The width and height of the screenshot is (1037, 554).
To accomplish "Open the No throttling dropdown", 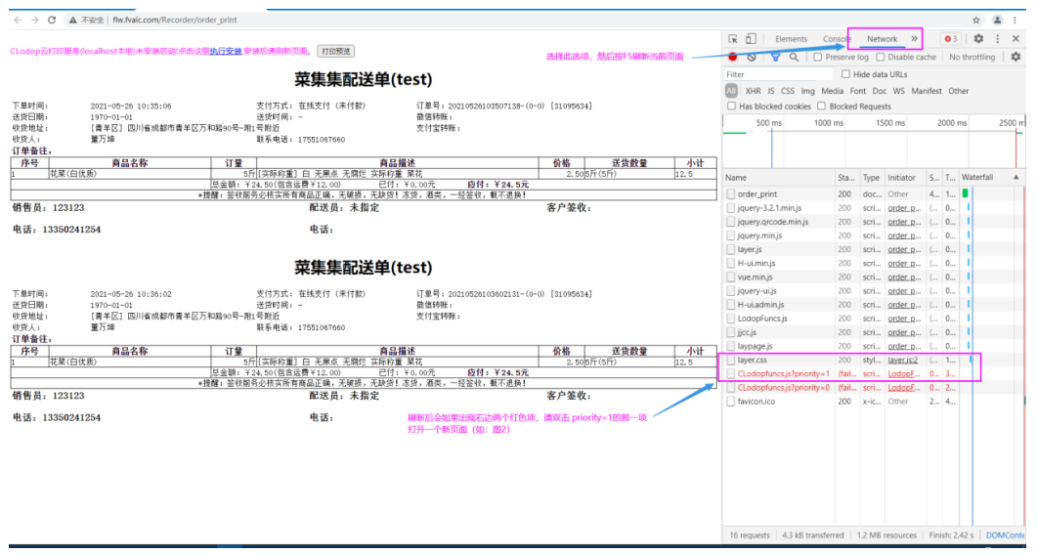I will [x=972, y=58].
